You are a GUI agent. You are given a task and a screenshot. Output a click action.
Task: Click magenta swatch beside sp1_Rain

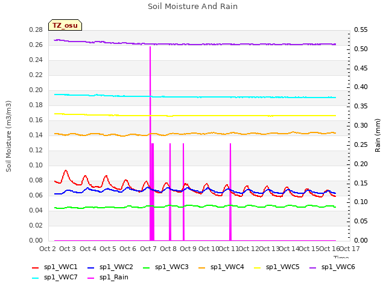[91, 278]
